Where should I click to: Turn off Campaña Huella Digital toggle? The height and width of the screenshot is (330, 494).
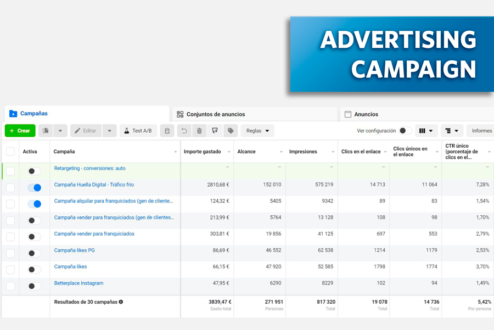pyautogui.click(x=34, y=188)
